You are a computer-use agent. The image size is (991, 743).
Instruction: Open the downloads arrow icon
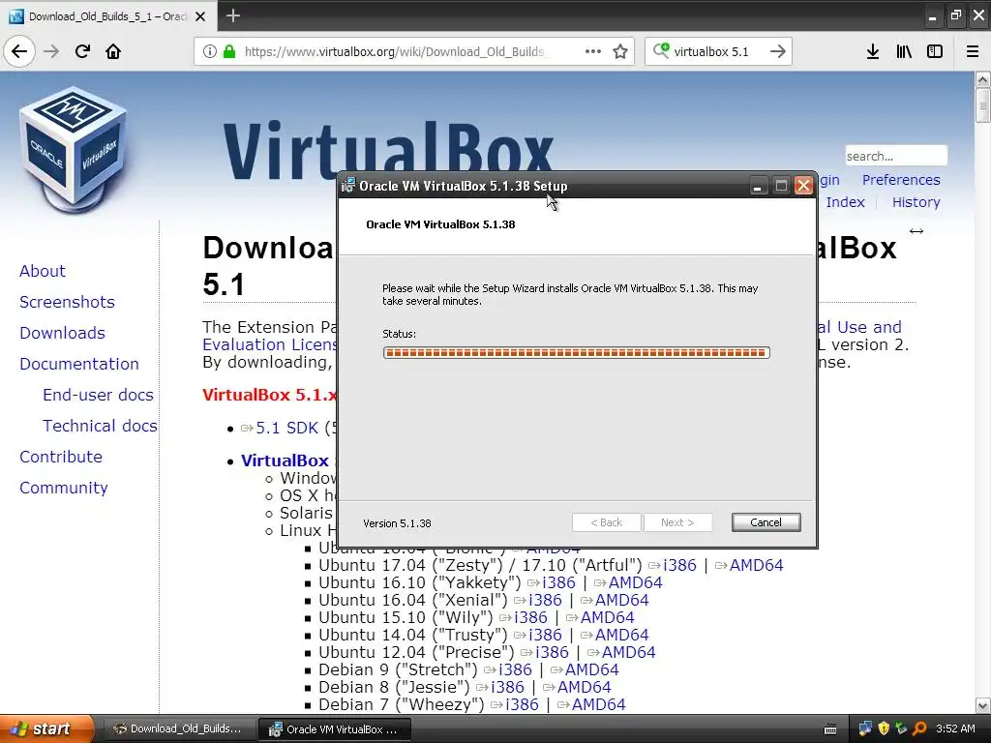tap(873, 51)
